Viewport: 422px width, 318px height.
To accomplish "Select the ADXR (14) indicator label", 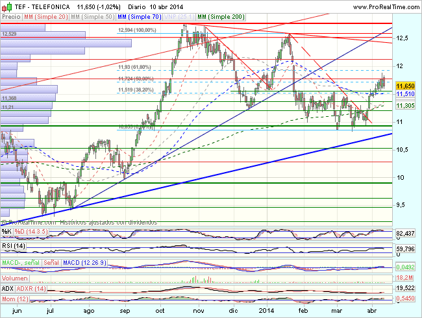I will point(31,289).
